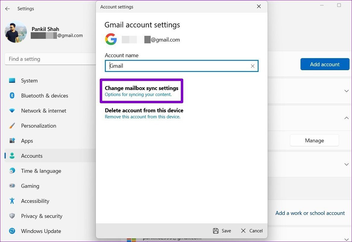Expand the first account chevron on right

pos(346,91)
